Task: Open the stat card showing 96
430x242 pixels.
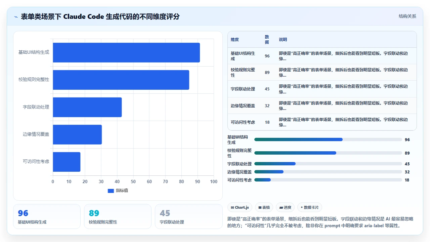Action: click(x=47, y=216)
